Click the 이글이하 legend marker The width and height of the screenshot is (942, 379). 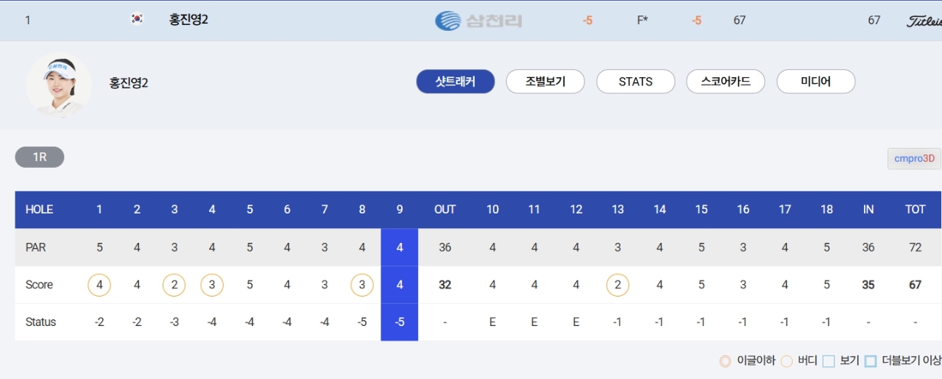(x=725, y=361)
